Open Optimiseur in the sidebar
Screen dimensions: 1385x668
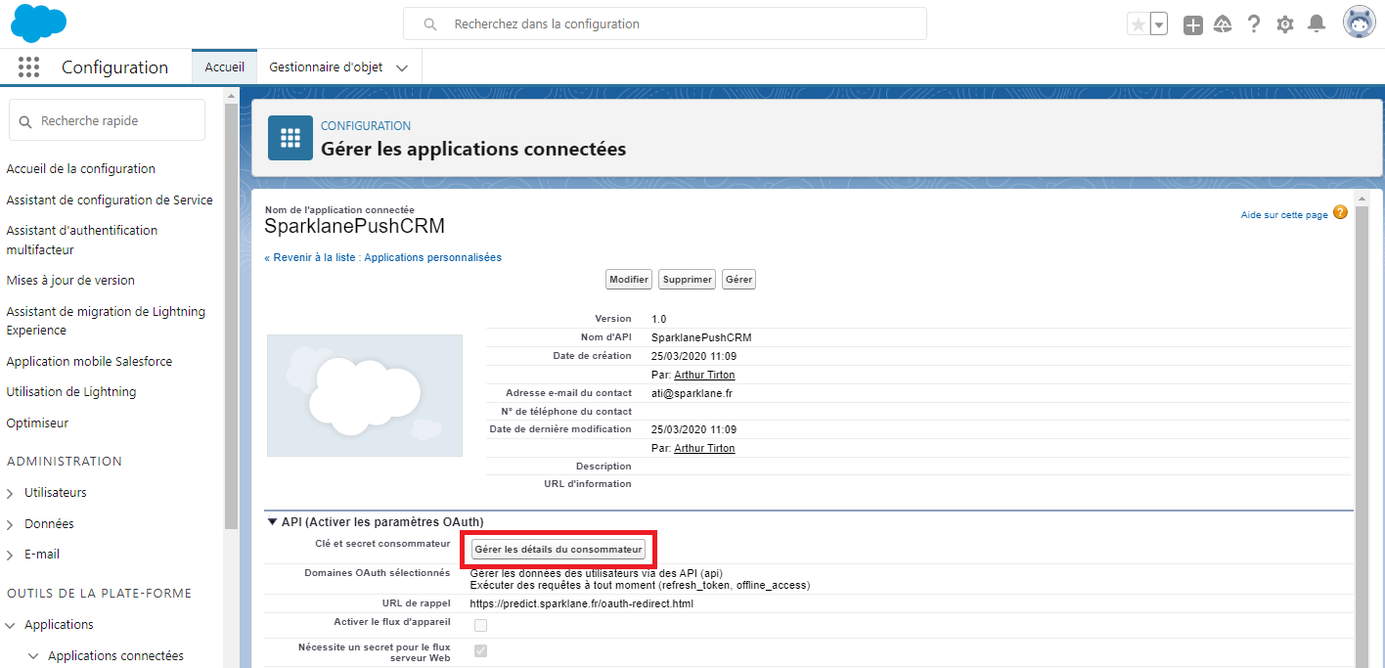click(37, 423)
